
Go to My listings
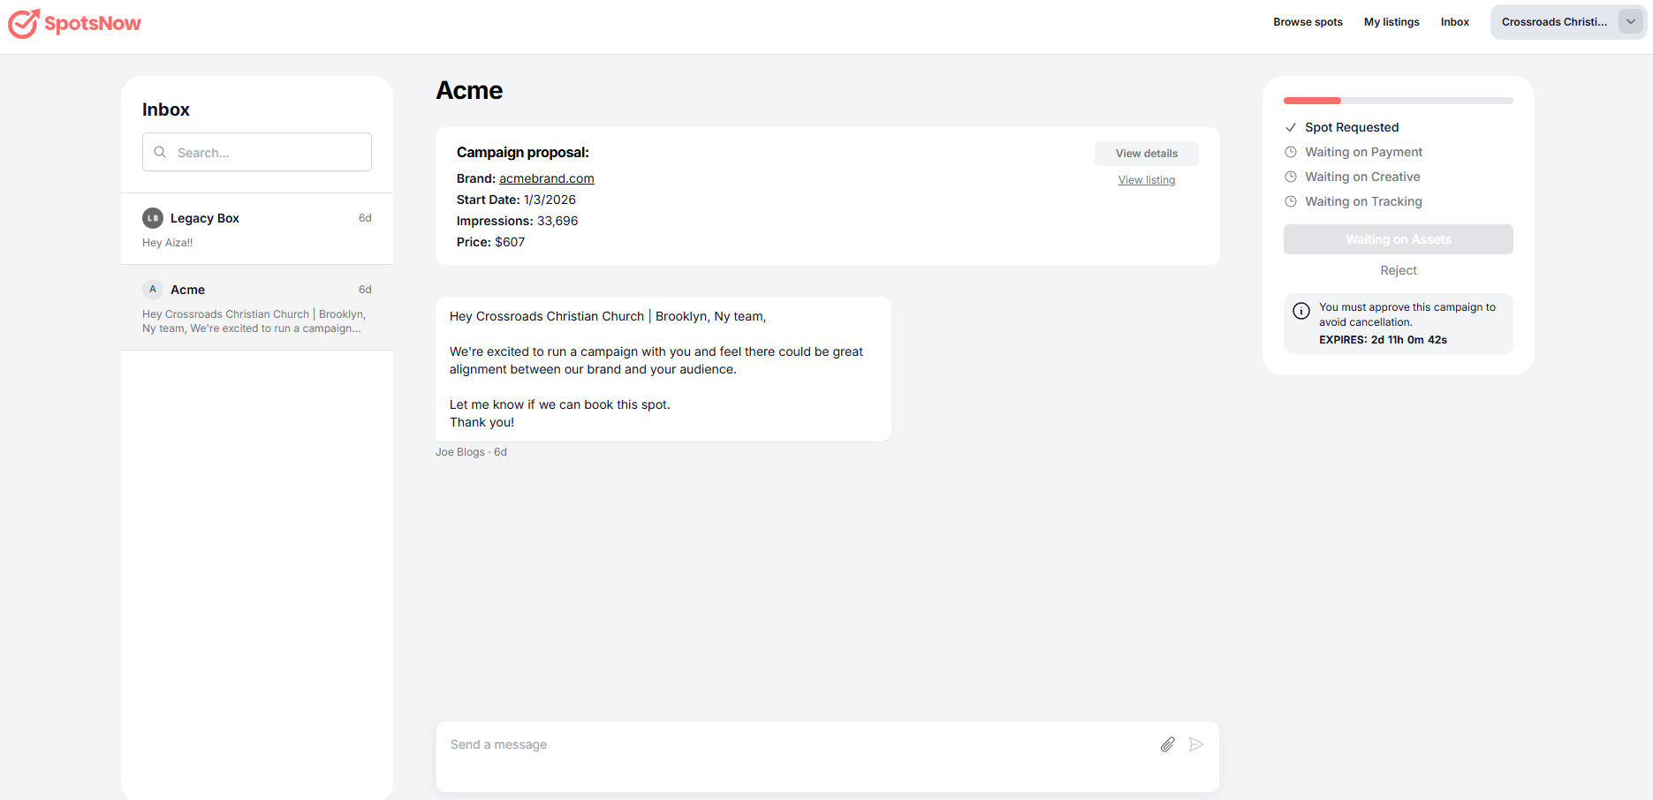coord(1391,22)
